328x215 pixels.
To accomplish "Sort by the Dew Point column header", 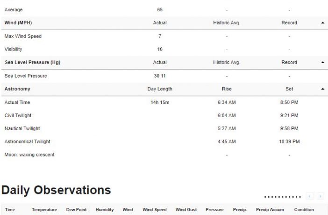I will (76, 209).
